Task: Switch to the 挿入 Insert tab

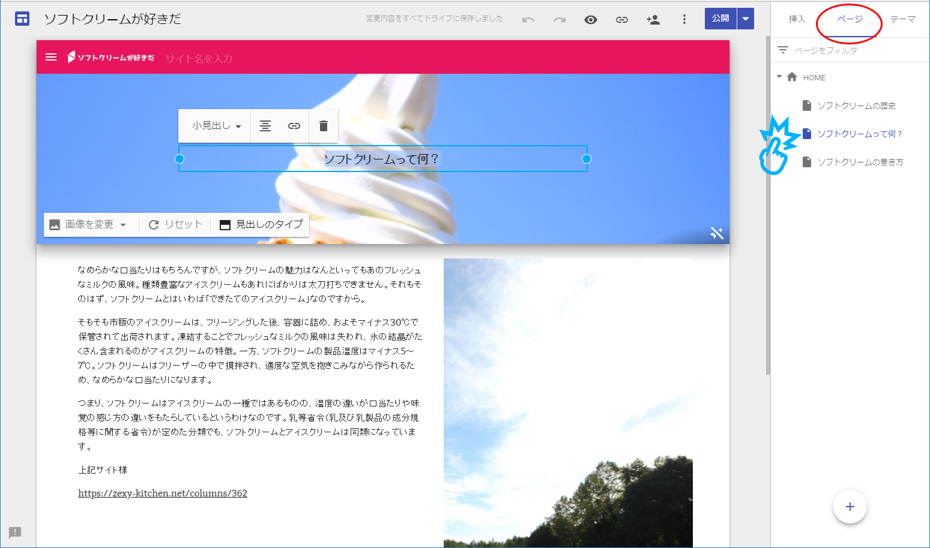Action: pos(796,19)
